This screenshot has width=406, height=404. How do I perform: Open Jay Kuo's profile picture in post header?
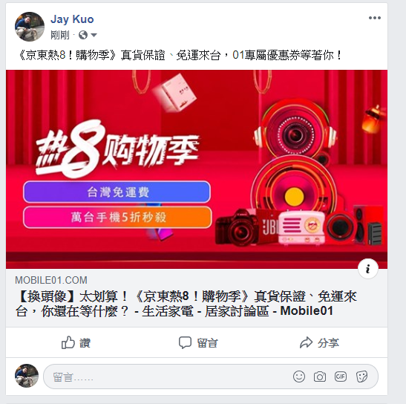(x=30, y=27)
